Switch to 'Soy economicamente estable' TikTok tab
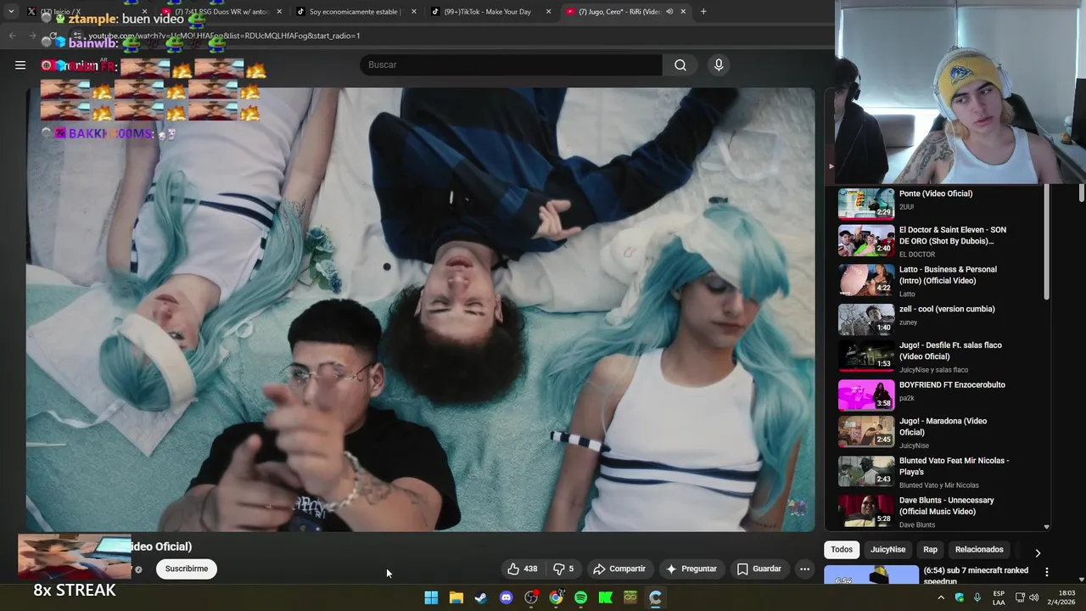 coord(356,11)
